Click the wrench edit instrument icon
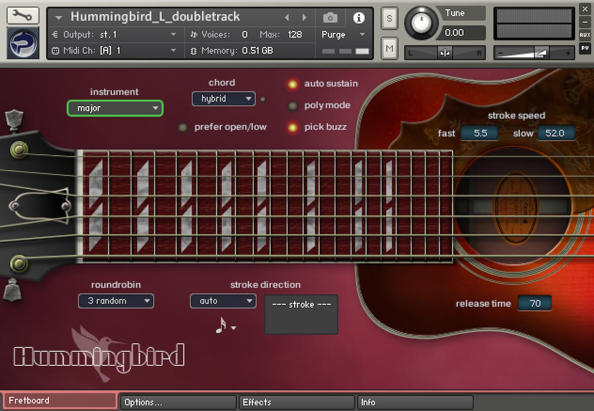The width and height of the screenshot is (594, 411). click(23, 15)
